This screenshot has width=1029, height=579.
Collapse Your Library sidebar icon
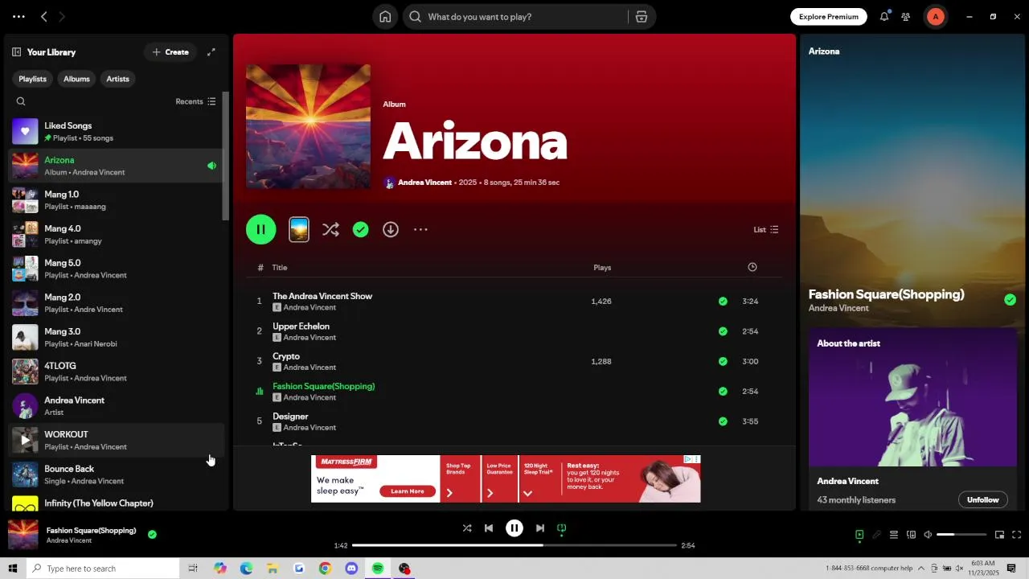(x=16, y=52)
